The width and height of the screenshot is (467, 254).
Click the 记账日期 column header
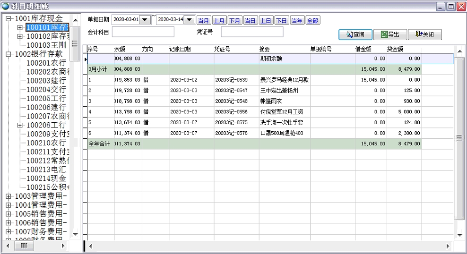click(x=180, y=49)
